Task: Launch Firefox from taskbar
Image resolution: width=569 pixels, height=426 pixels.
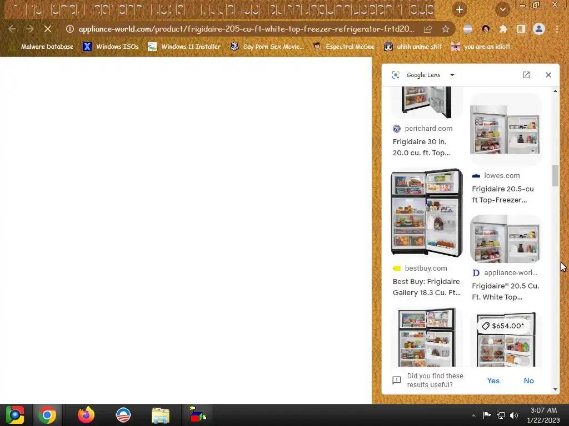Action: [x=86, y=415]
